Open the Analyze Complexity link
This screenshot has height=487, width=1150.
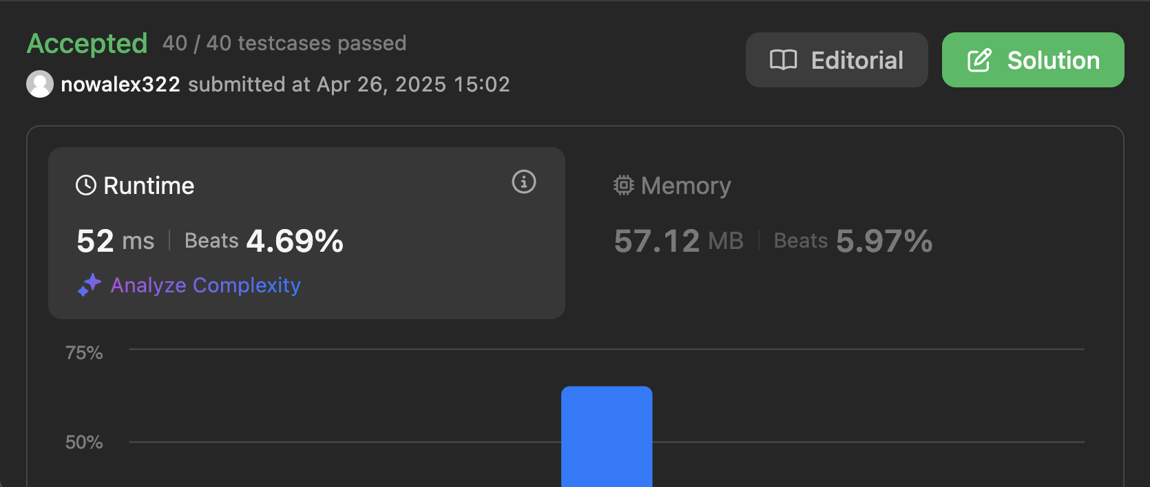click(x=205, y=285)
